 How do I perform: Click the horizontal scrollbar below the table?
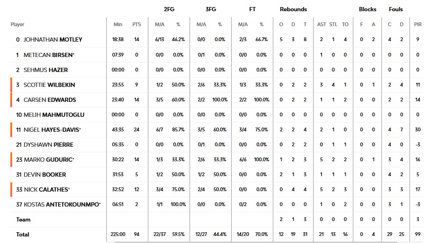[x=262, y=242]
